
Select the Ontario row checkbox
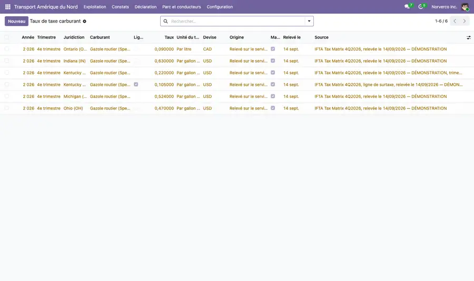coord(7,49)
